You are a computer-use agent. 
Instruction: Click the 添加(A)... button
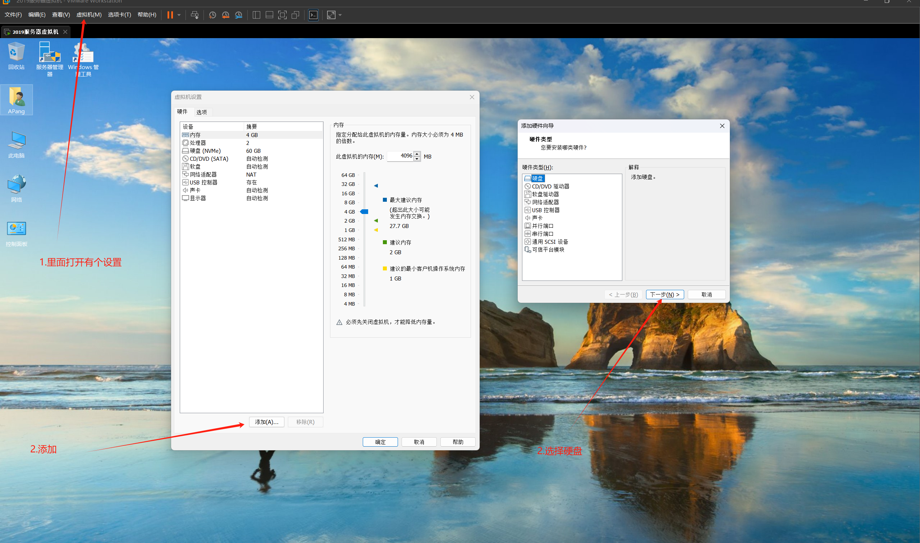(266, 422)
